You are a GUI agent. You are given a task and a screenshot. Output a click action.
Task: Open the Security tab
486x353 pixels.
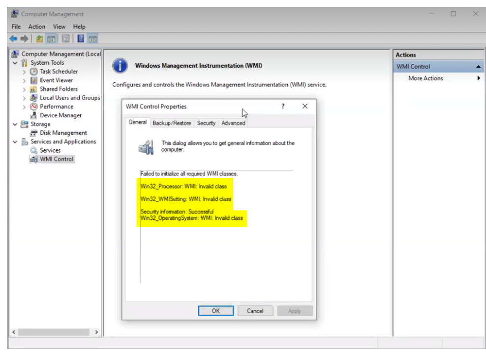[206, 123]
